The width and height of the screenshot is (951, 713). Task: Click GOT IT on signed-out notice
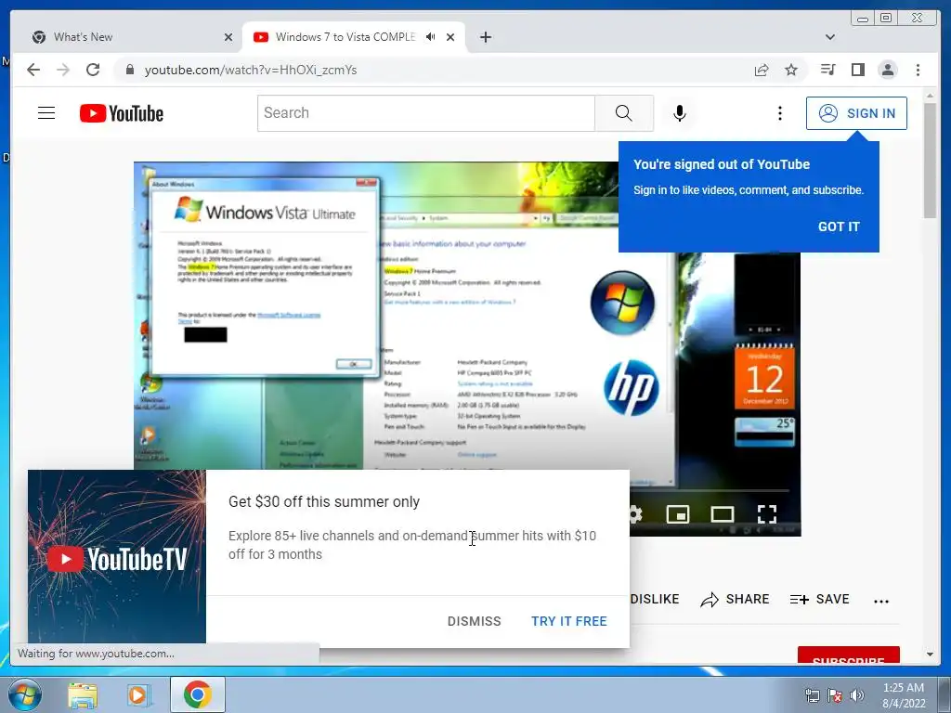click(x=839, y=227)
